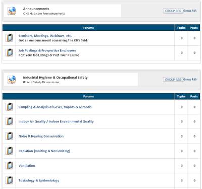Screen dimensions: 202x189
Task: Click 'Got an Announcement concerning the OHS field?' text
Action: (x=54, y=40)
